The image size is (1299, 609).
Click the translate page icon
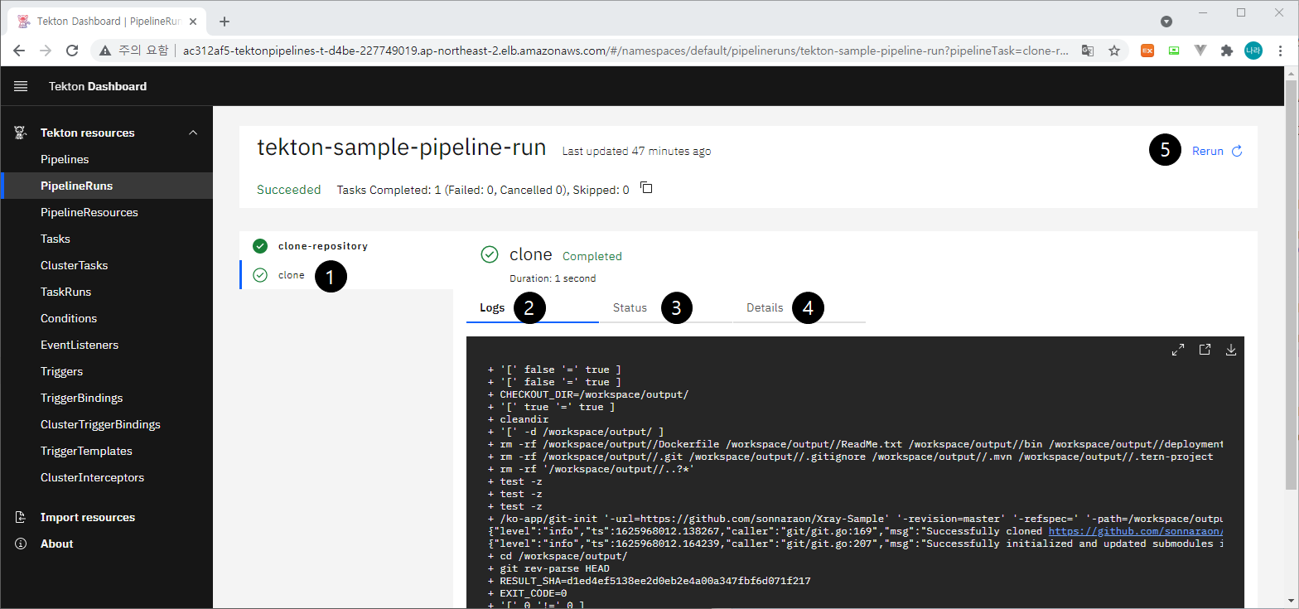[x=1088, y=51]
